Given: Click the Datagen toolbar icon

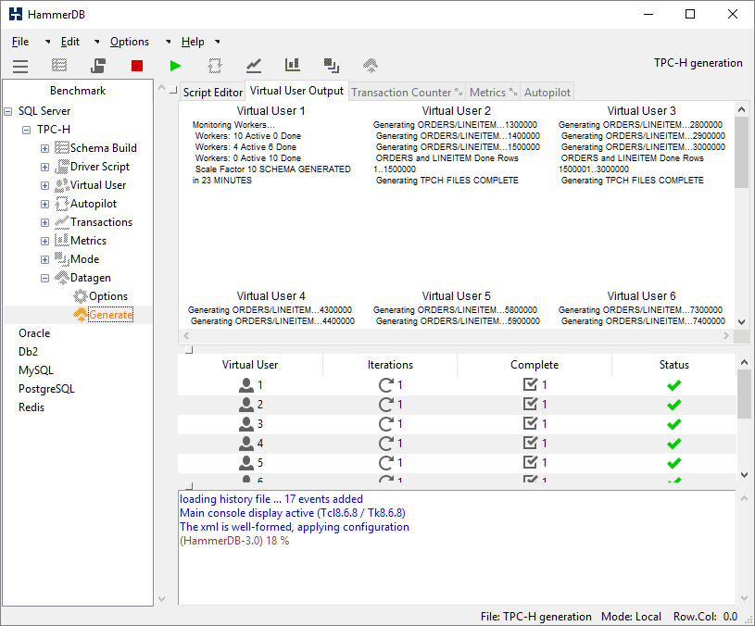Looking at the screenshot, I should point(371,65).
